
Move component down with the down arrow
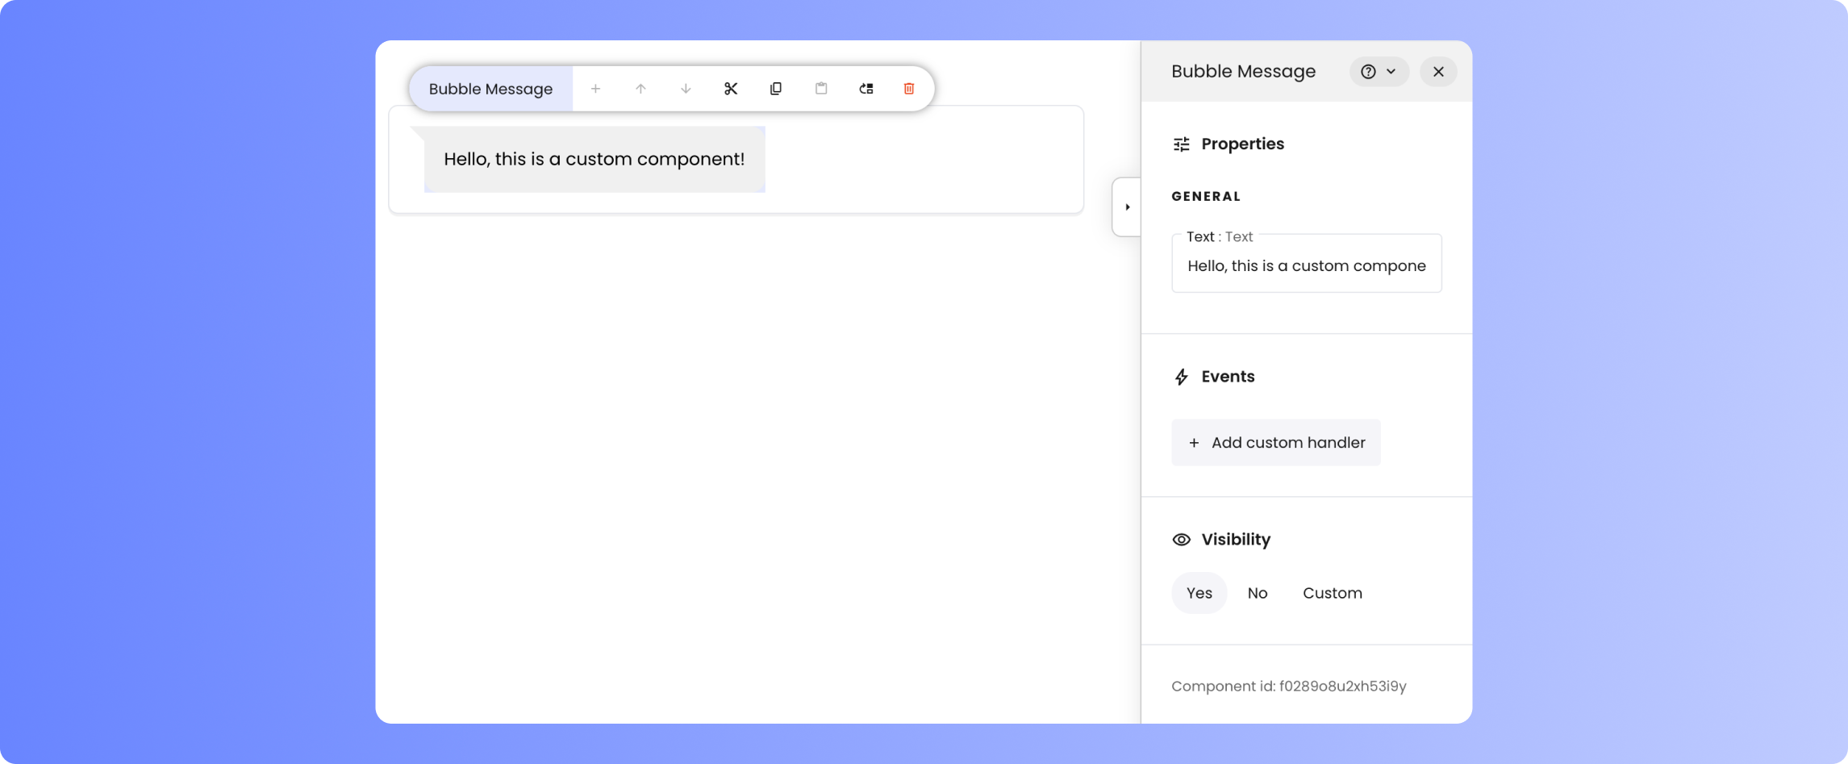686,89
